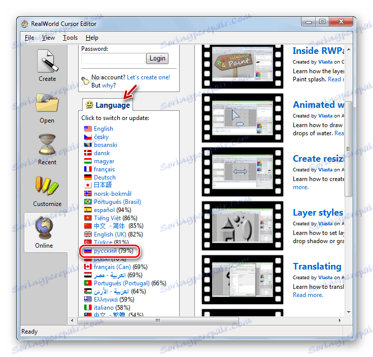Click the smiley icon beside Language
The width and height of the screenshot is (373, 357).
pos(89,105)
